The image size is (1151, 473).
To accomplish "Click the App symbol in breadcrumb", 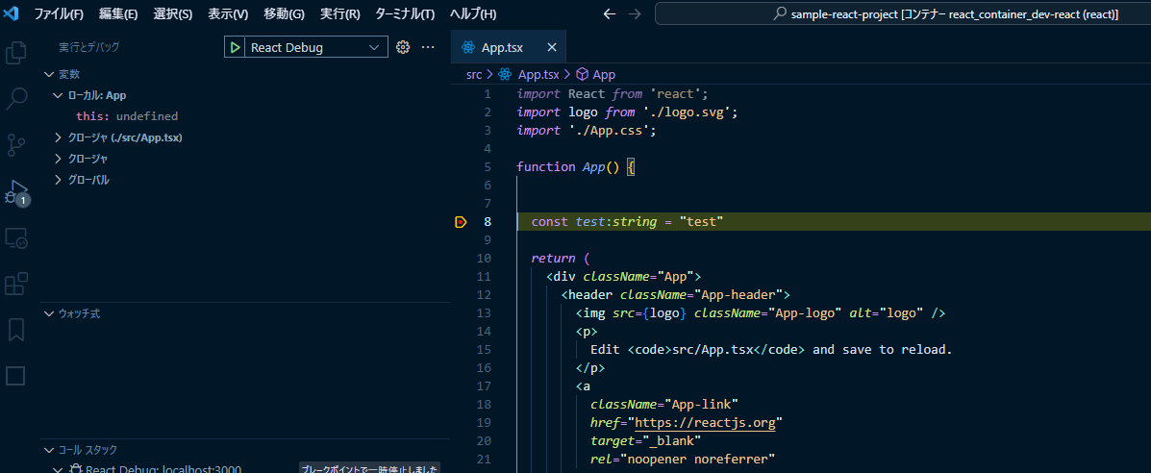I will tap(604, 74).
